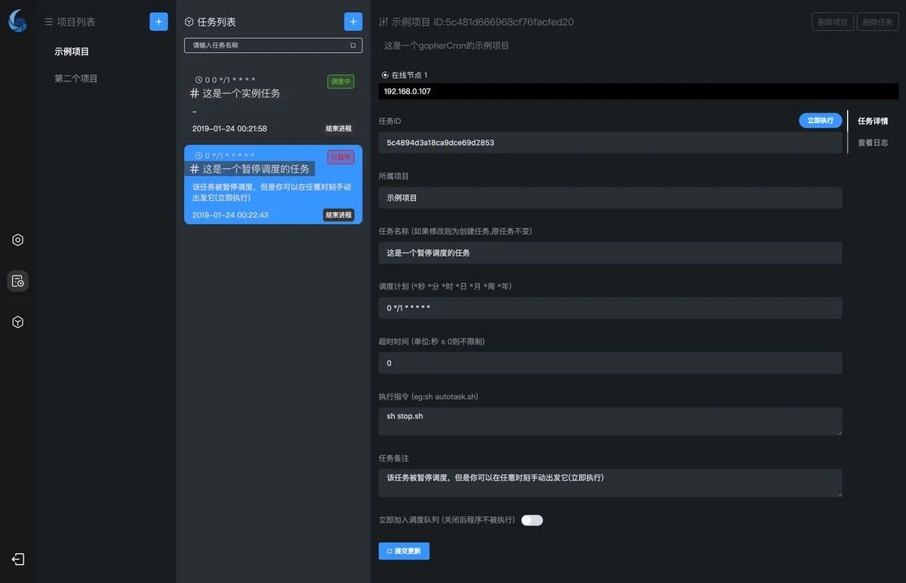Click the 超时时间 input field

[x=610, y=363]
